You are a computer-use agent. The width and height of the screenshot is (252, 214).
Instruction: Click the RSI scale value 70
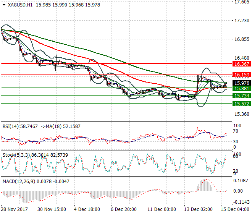[x=236, y=131]
